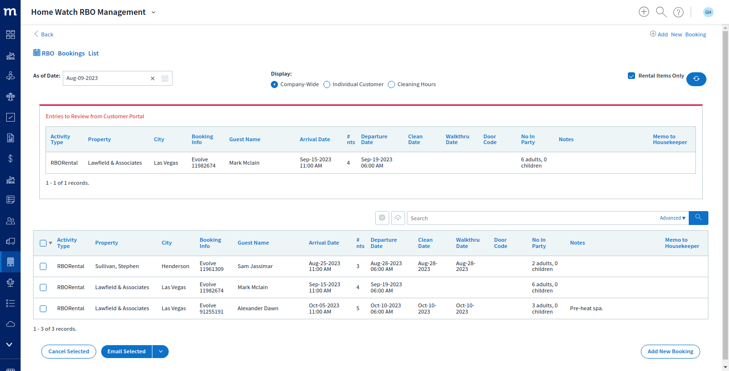729x371 pixels.
Task: Click the Add New Booking link at top
Action: coord(678,34)
